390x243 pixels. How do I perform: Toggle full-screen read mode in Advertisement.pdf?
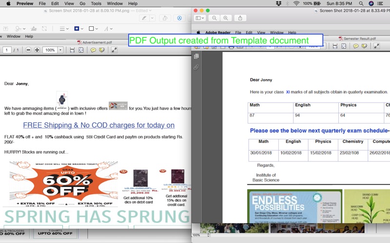pyautogui.click(x=114, y=50)
